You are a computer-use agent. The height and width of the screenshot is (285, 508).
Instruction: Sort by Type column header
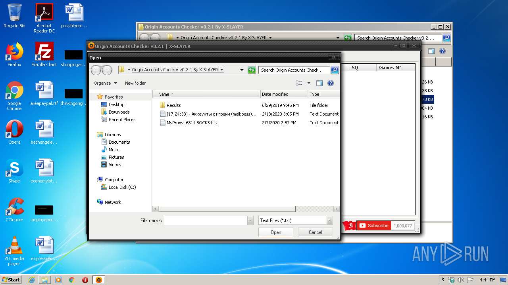coord(324,94)
